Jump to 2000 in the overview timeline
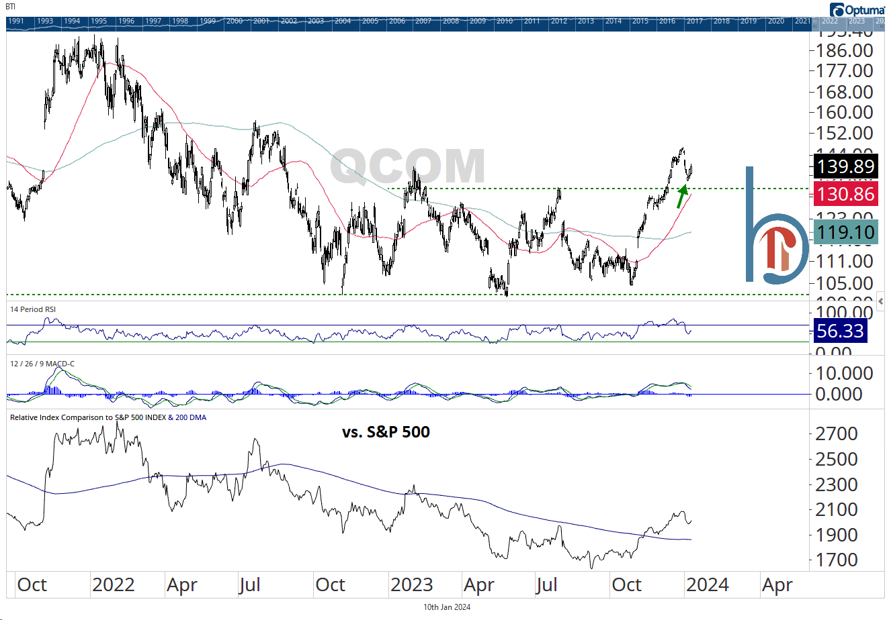The height and width of the screenshot is (620, 887). point(235,21)
